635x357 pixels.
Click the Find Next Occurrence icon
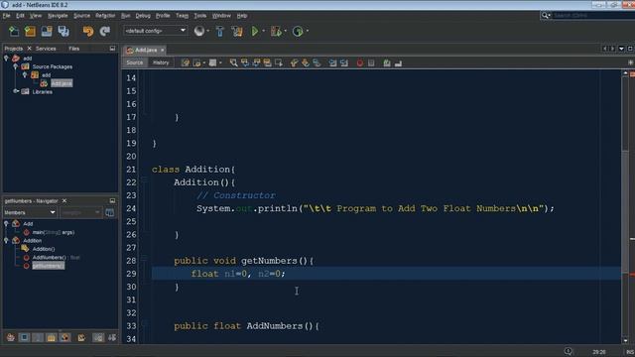tap(256, 62)
